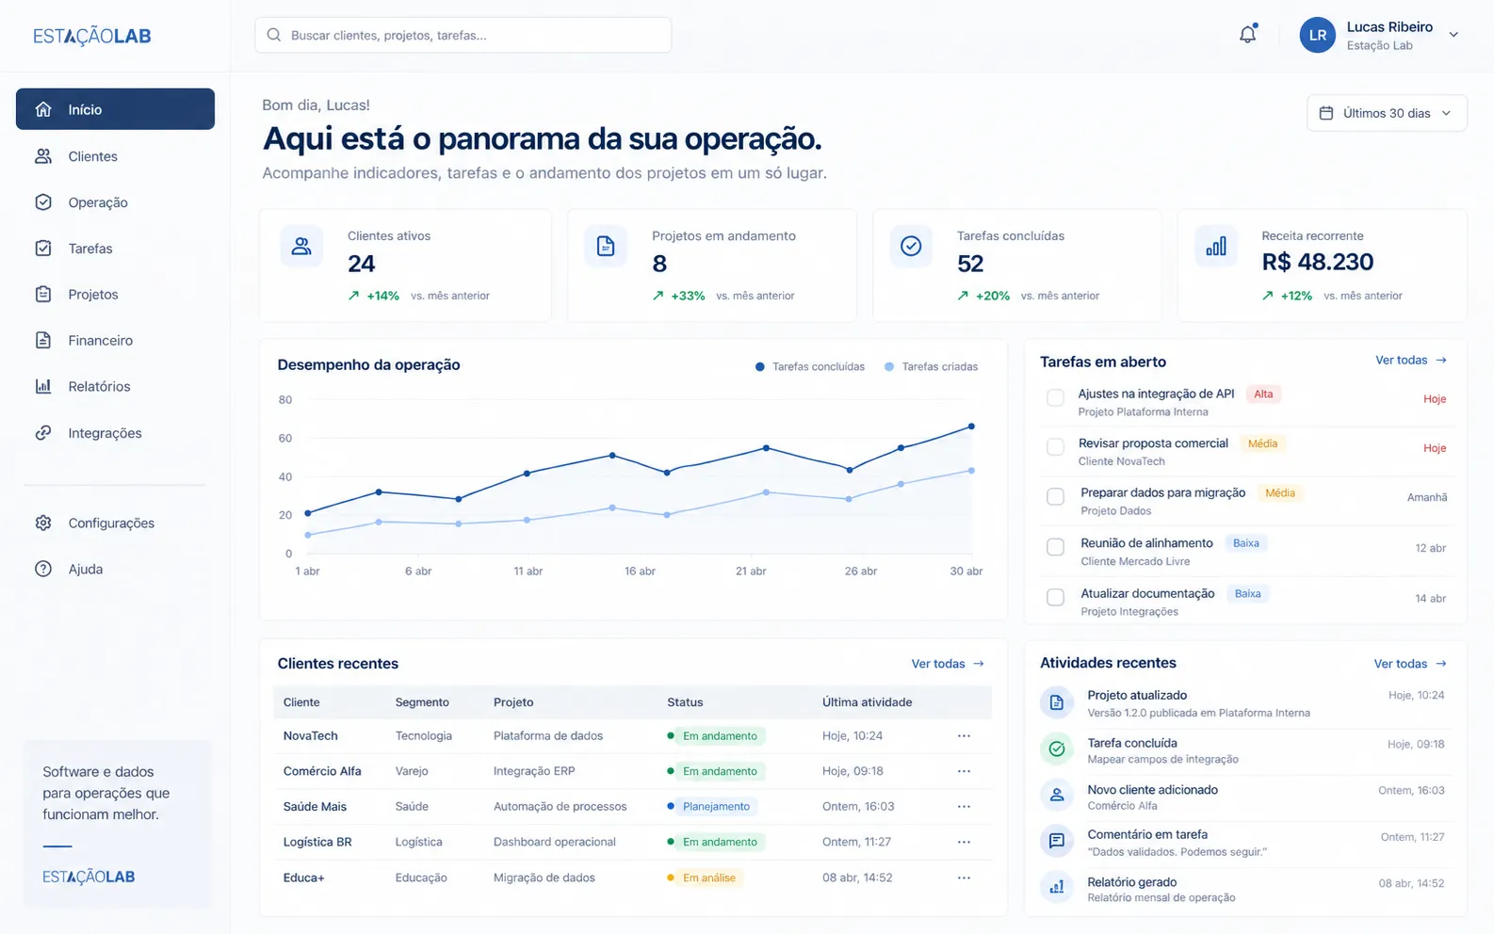This screenshot has height=934, width=1494.
Task: Click the Última atividade column header
Action: tap(867, 702)
